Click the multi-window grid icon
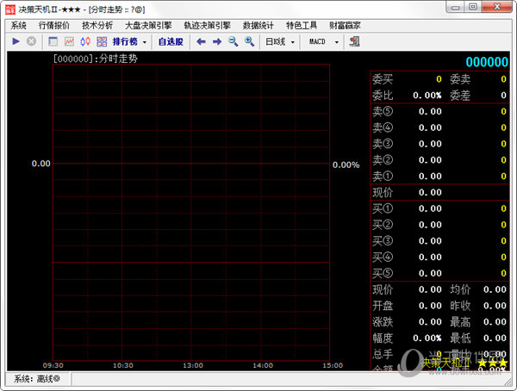517x391 pixels. click(x=102, y=41)
